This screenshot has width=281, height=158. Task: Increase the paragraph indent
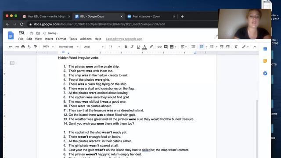[x=228, y=47]
